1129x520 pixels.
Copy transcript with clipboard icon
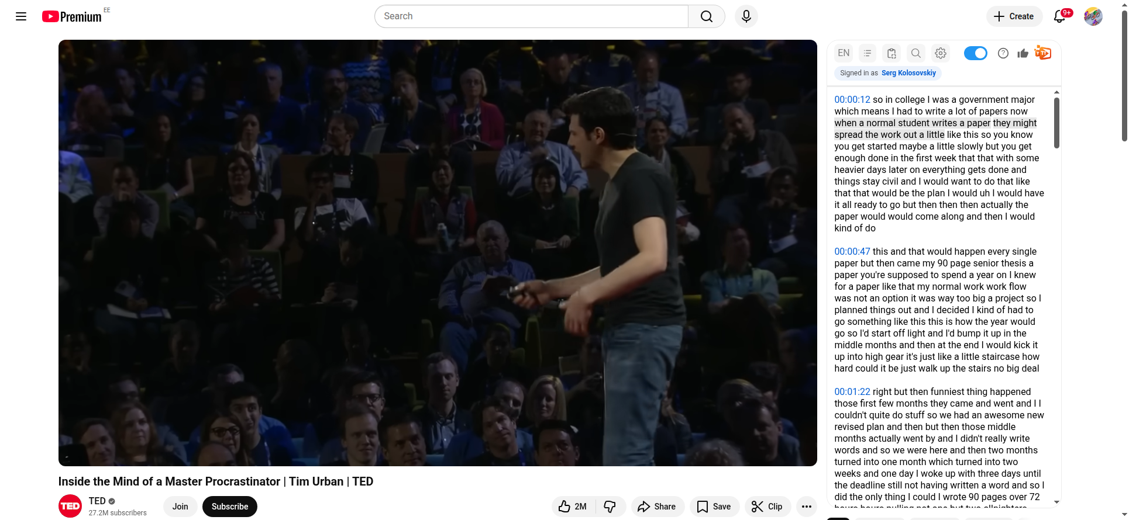[x=892, y=53]
